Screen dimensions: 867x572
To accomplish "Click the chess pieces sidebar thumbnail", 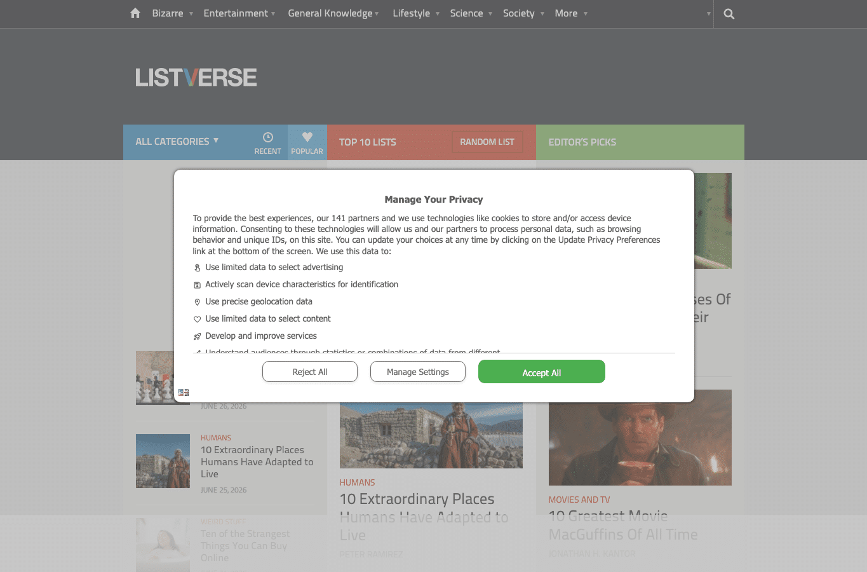I will (x=154, y=378).
